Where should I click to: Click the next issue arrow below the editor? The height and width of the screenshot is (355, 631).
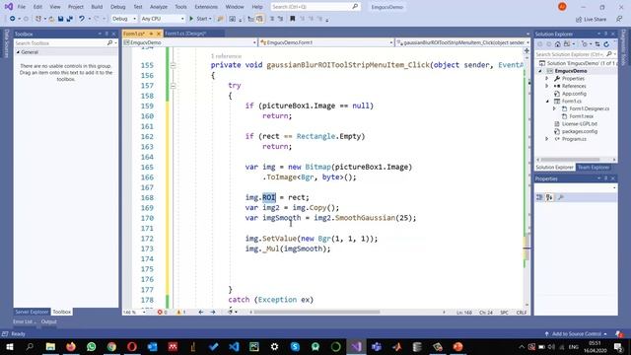click(x=213, y=312)
